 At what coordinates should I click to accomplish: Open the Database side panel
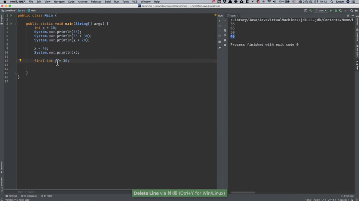(x=357, y=35)
